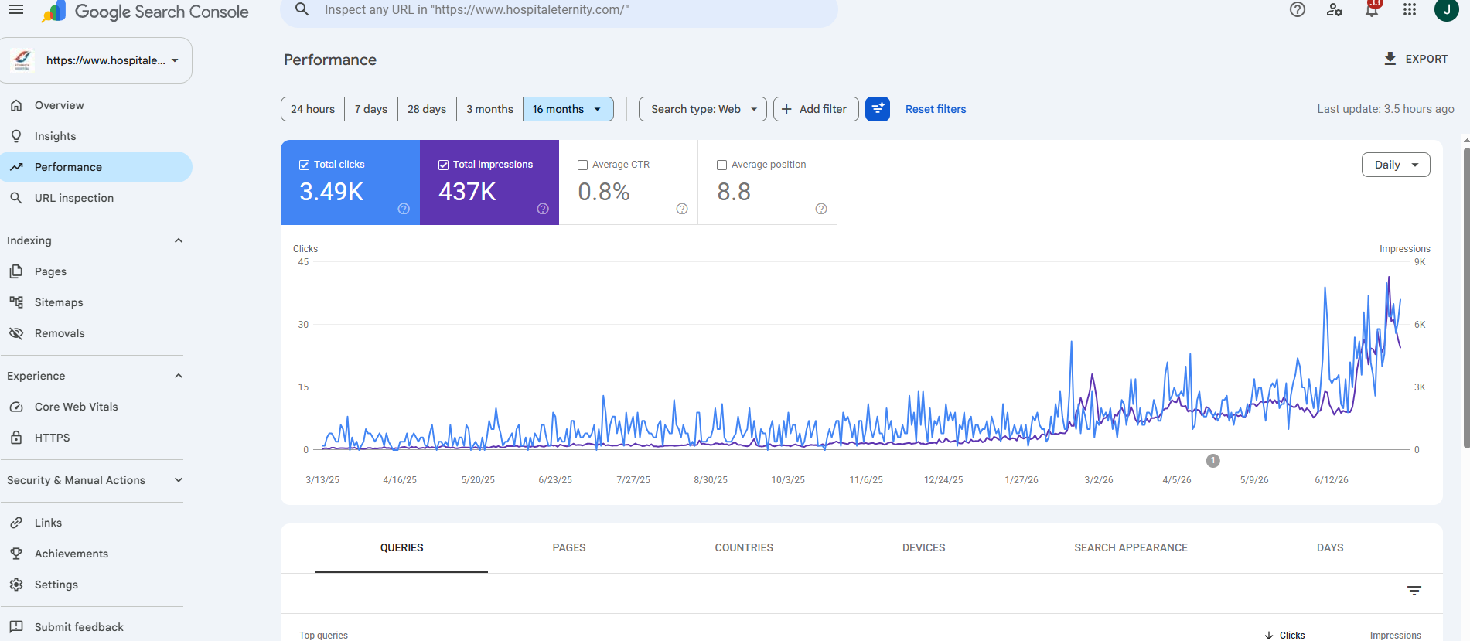Click help icon on Average CTR card

[x=682, y=209]
